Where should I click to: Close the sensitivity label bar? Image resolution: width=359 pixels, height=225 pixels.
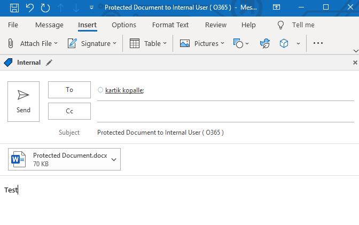pos(355,63)
